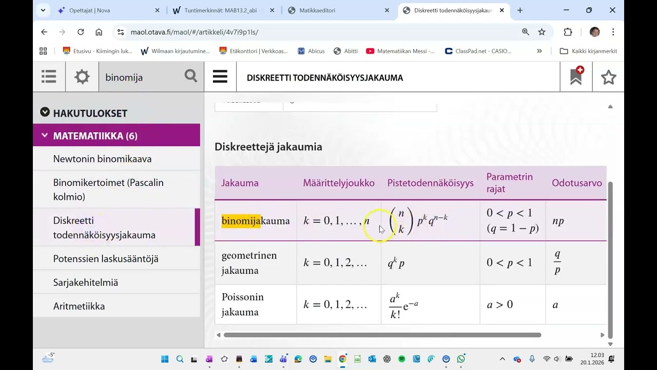The image size is (657, 370).
Task: Click the binomija search input field
Action: point(141,77)
